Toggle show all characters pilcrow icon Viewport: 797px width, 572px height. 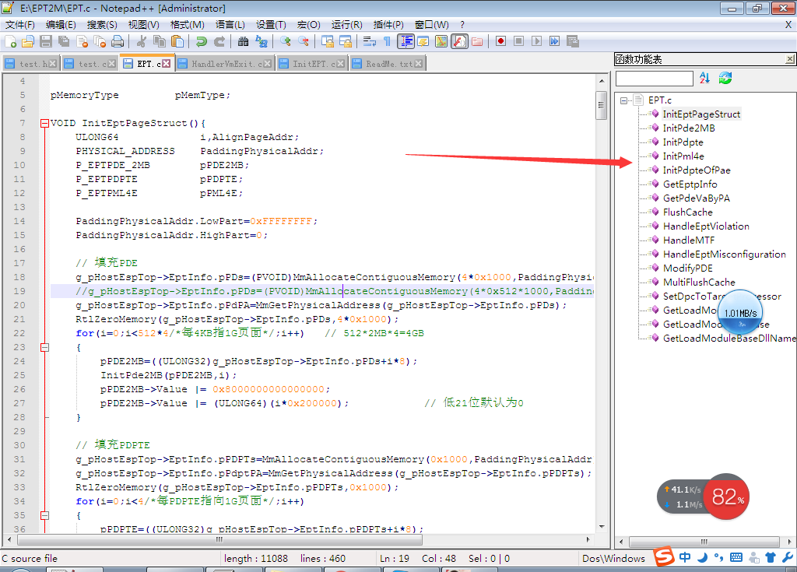[388, 42]
